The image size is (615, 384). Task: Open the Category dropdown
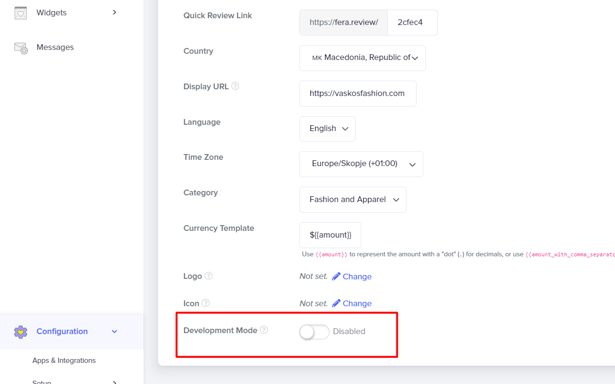coord(353,200)
